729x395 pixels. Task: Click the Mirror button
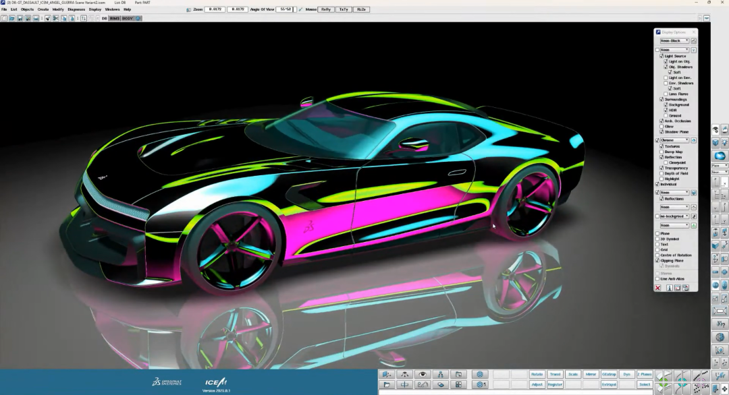click(591, 374)
